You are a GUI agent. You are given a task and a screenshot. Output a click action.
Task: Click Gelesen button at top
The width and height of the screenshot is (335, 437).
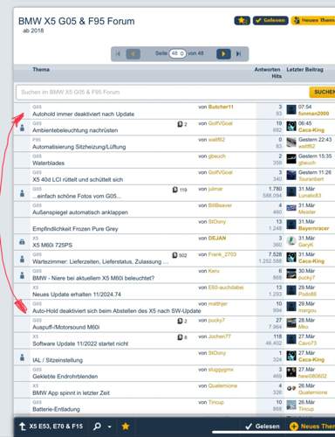tap(270, 20)
